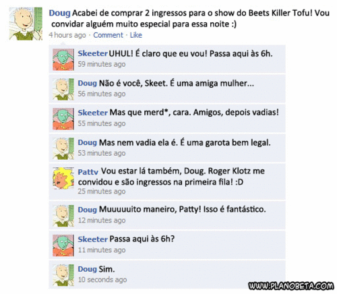Screen dimensions: 337x294
Task: Click the www.planobeta.com watermark
Action: click(291, 286)
